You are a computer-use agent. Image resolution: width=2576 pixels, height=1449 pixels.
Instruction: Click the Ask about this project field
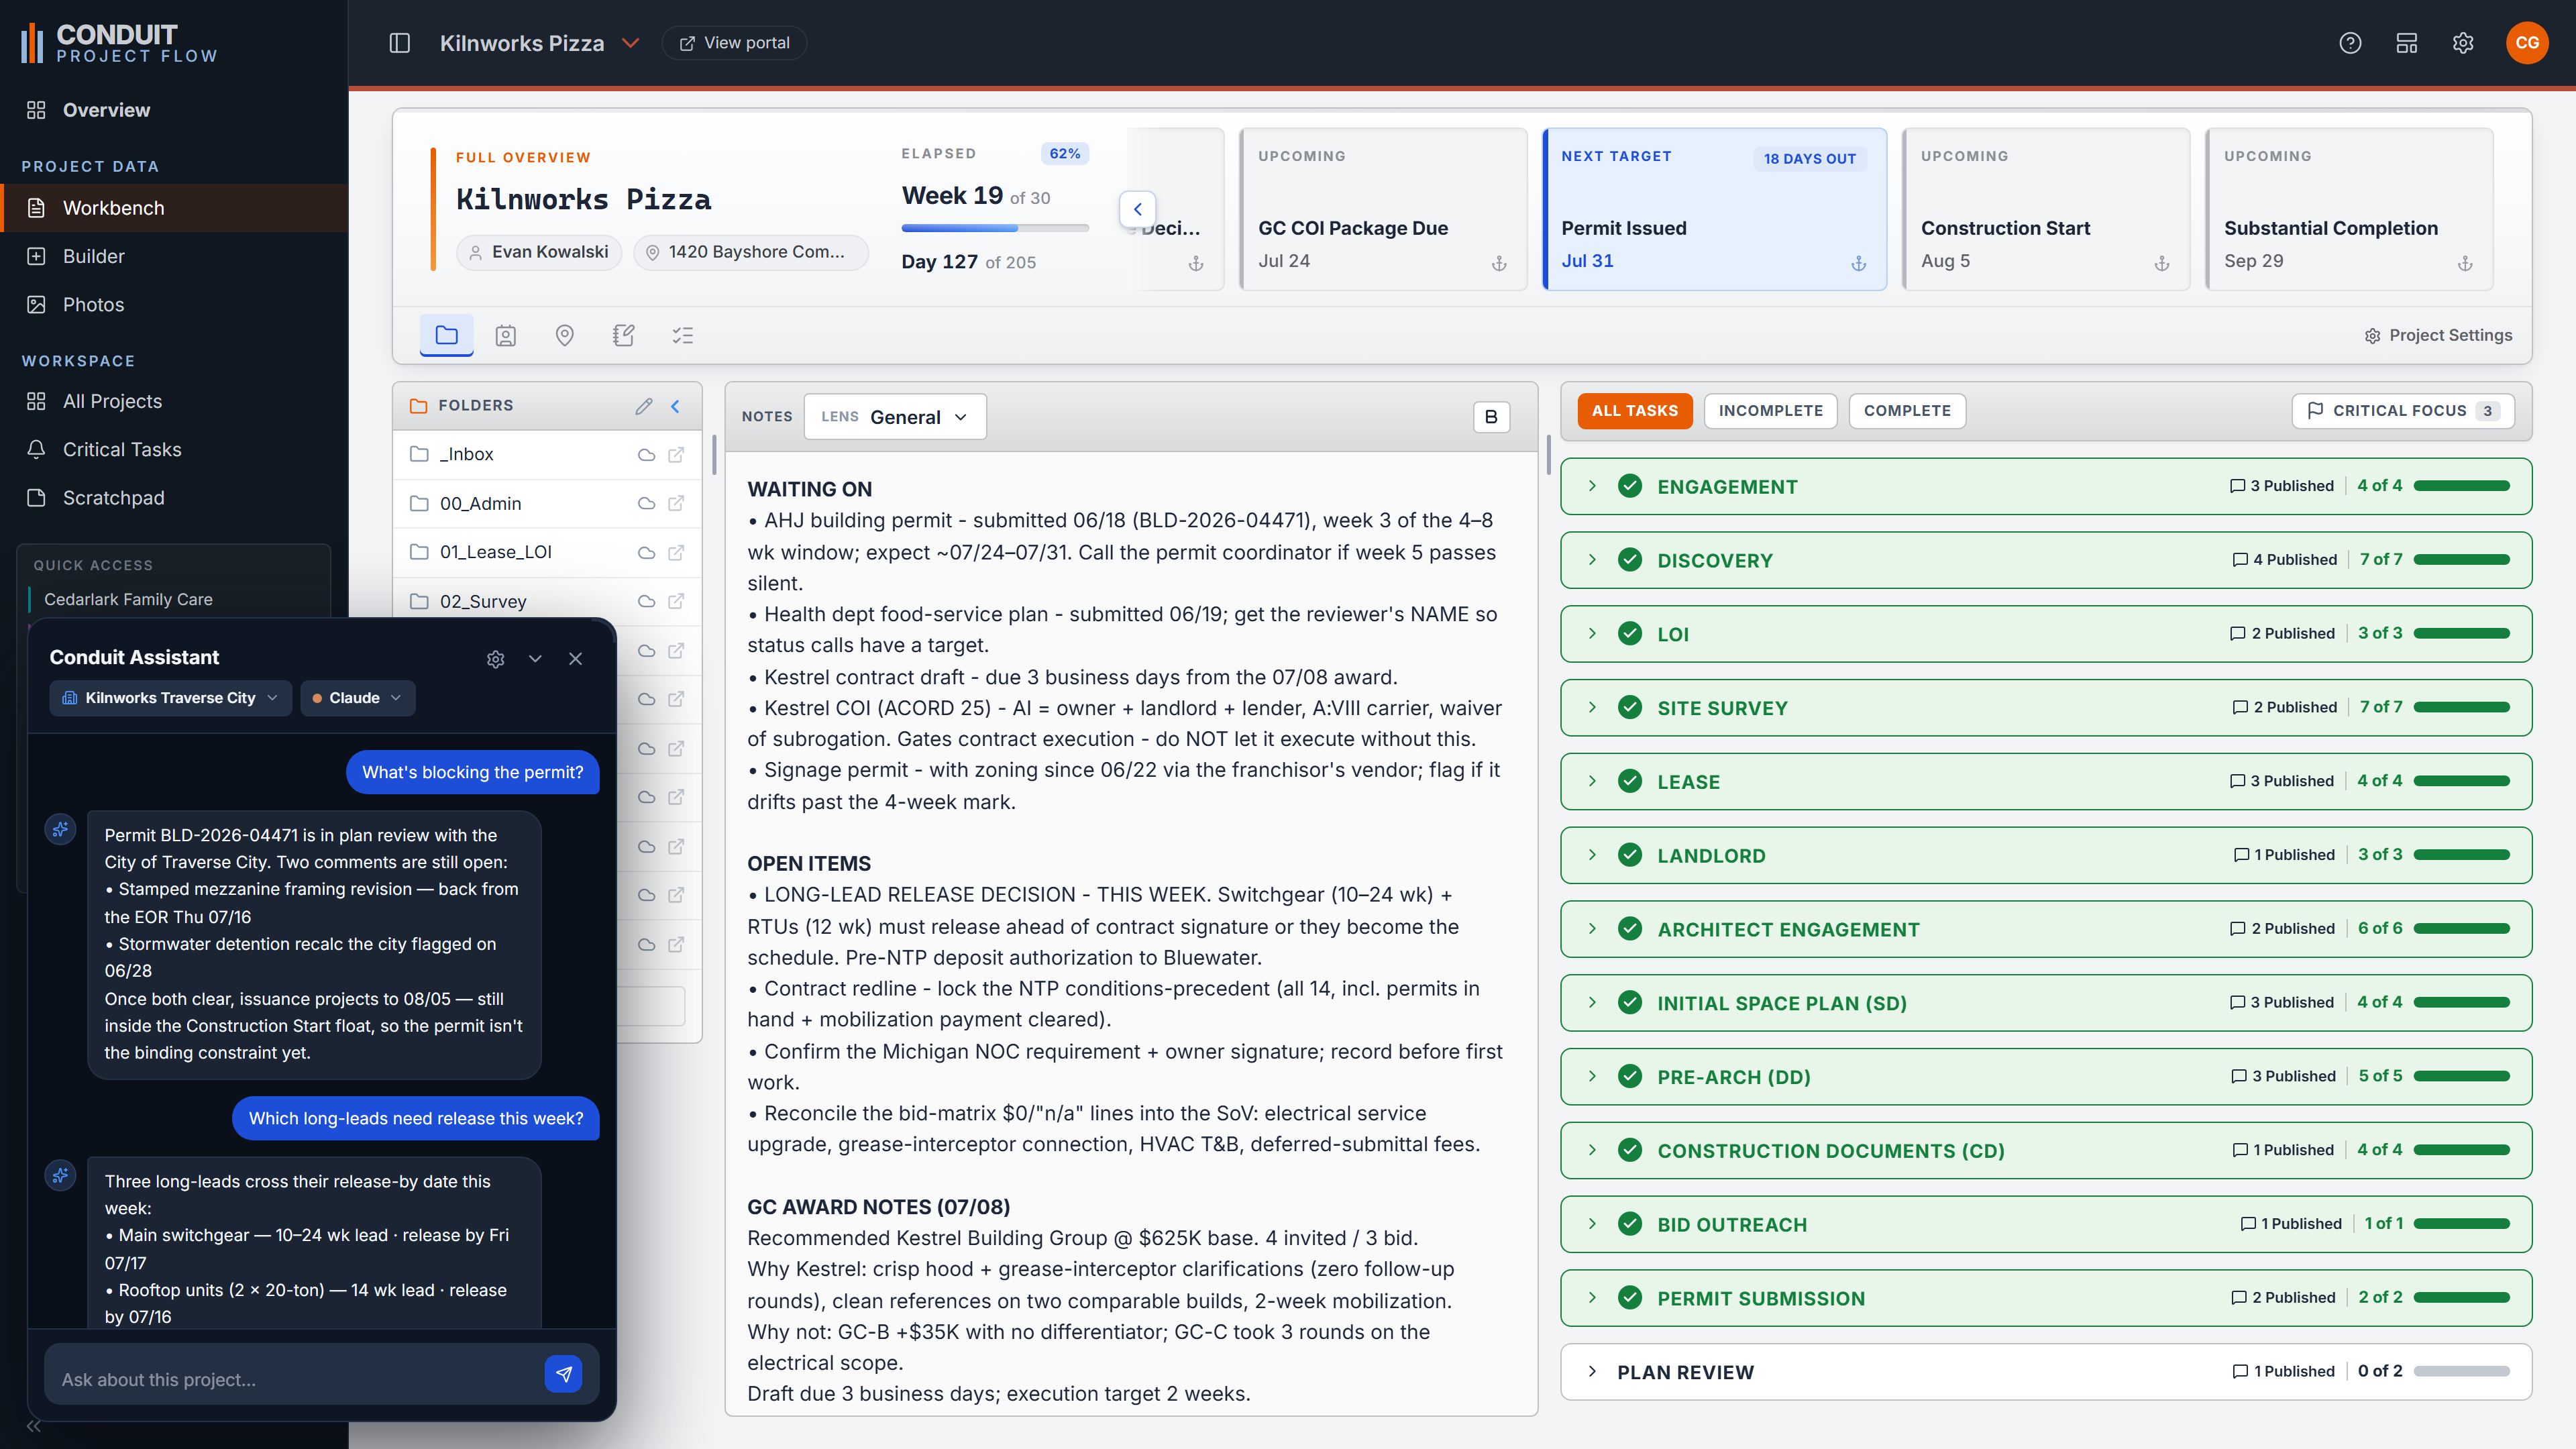click(x=294, y=1380)
